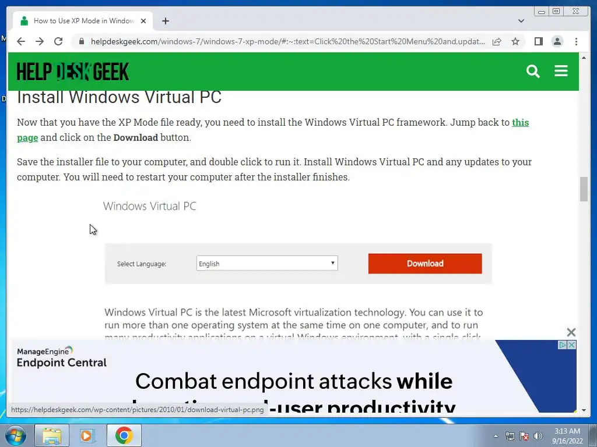View site information lock icon
The width and height of the screenshot is (597, 447).
point(82,41)
